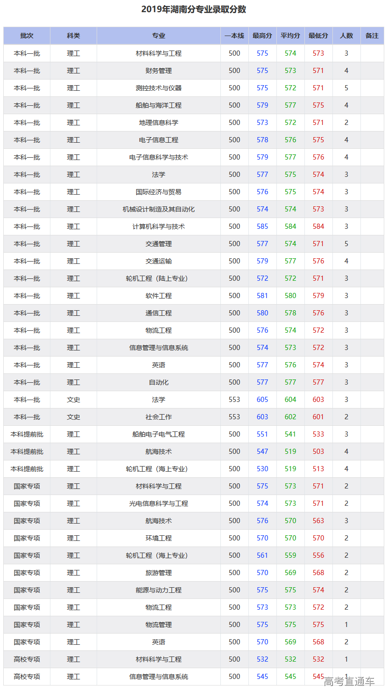Click the 人数 column header
The image size is (388, 700).
tap(346, 36)
